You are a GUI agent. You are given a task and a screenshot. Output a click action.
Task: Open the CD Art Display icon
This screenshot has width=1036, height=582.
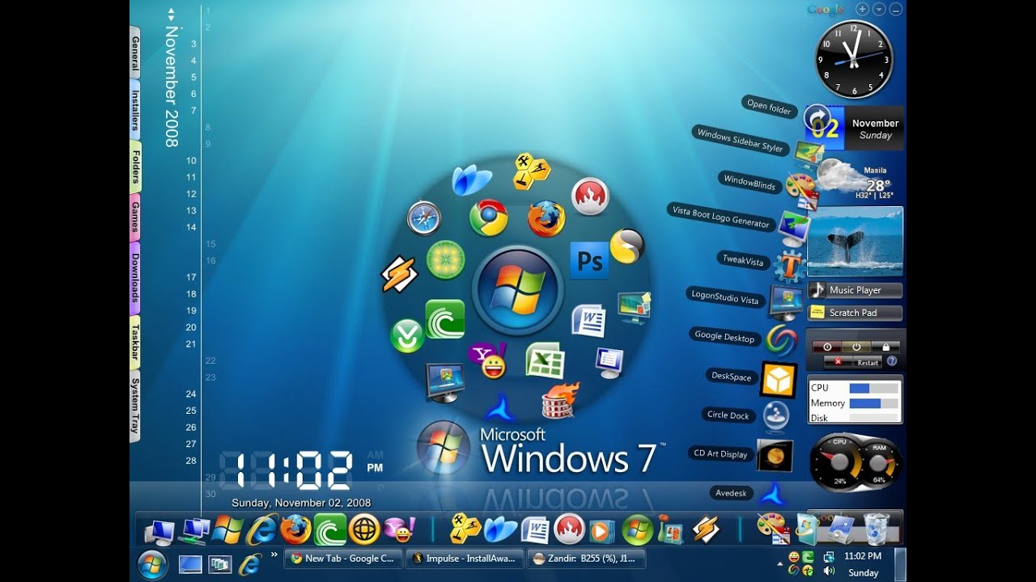coord(775,456)
